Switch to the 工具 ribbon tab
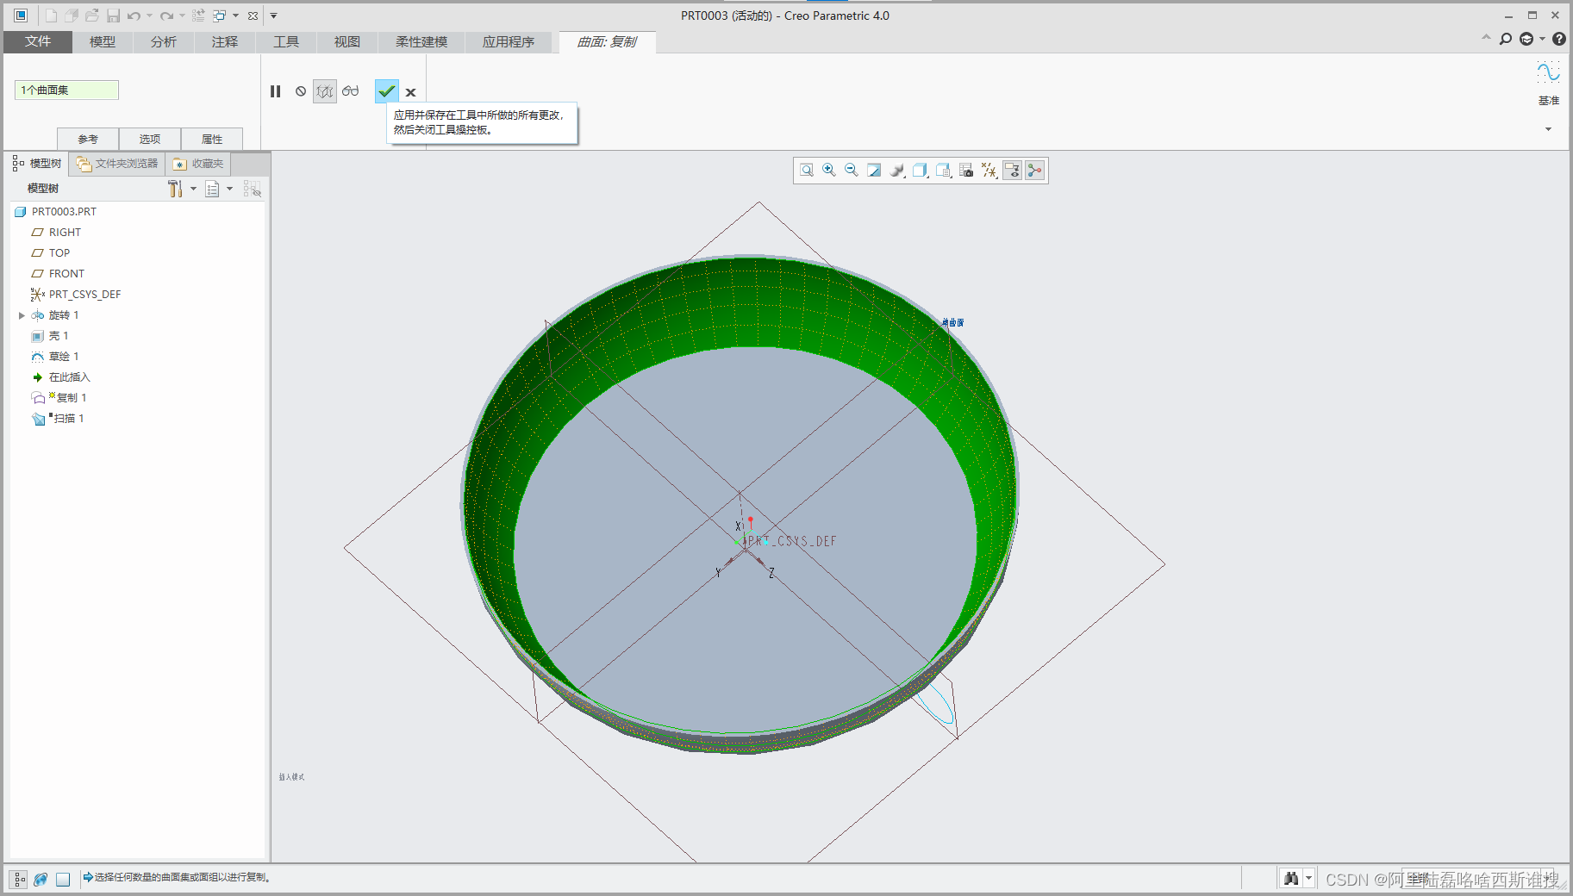Image resolution: width=1573 pixels, height=896 pixels. [x=286, y=41]
